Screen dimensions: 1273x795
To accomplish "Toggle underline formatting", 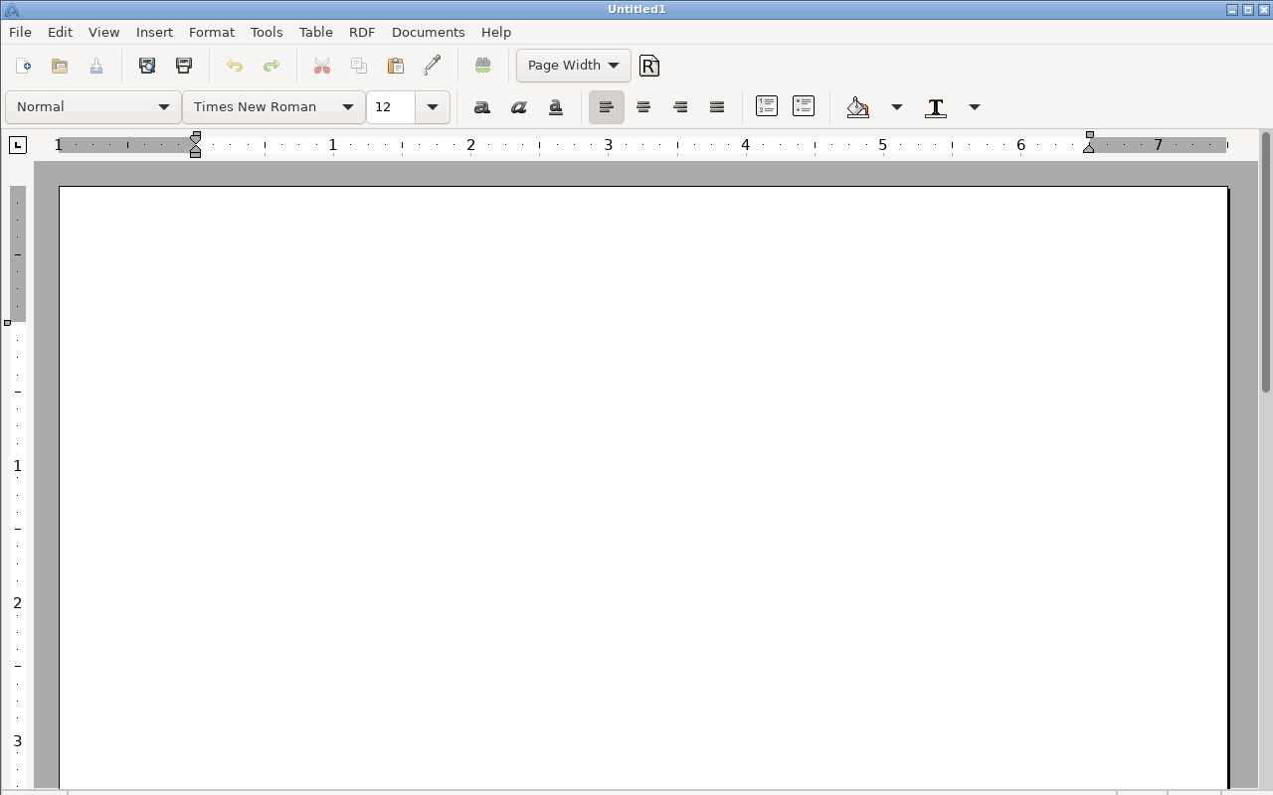I will pyautogui.click(x=556, y=107).
